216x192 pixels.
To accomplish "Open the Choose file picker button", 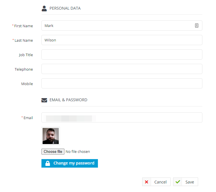I will [53, 151].
